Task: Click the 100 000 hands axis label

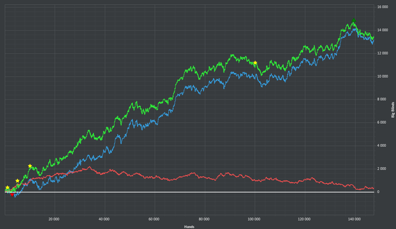Action: (254, 219)
